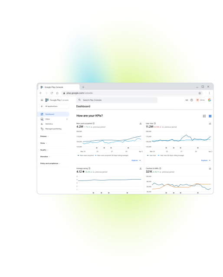This screenshot has height=277, width=223.
Task: Switch to list layout view
Action: click(x=204, y=116)
